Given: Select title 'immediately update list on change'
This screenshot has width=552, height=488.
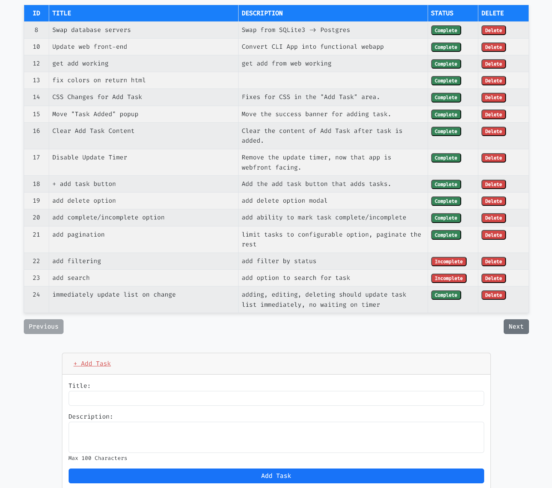Looking at the screenshot, I should (114, 295).
